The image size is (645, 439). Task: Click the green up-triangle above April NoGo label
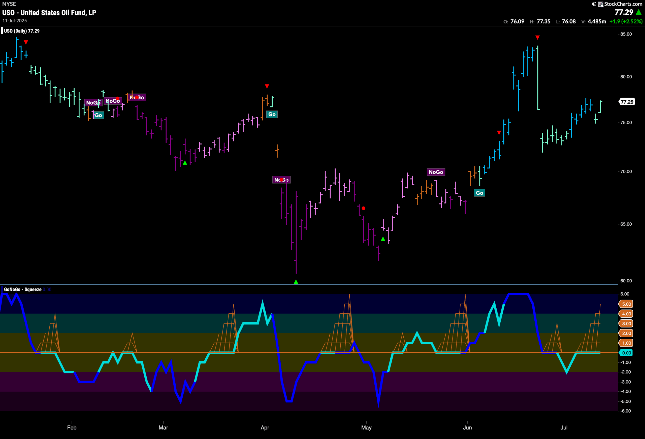pos(383,239)
